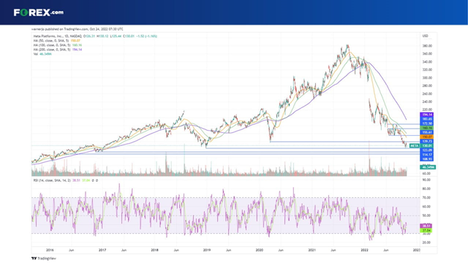
Task: Click the orange 150.07 price label
Action: 426,137
